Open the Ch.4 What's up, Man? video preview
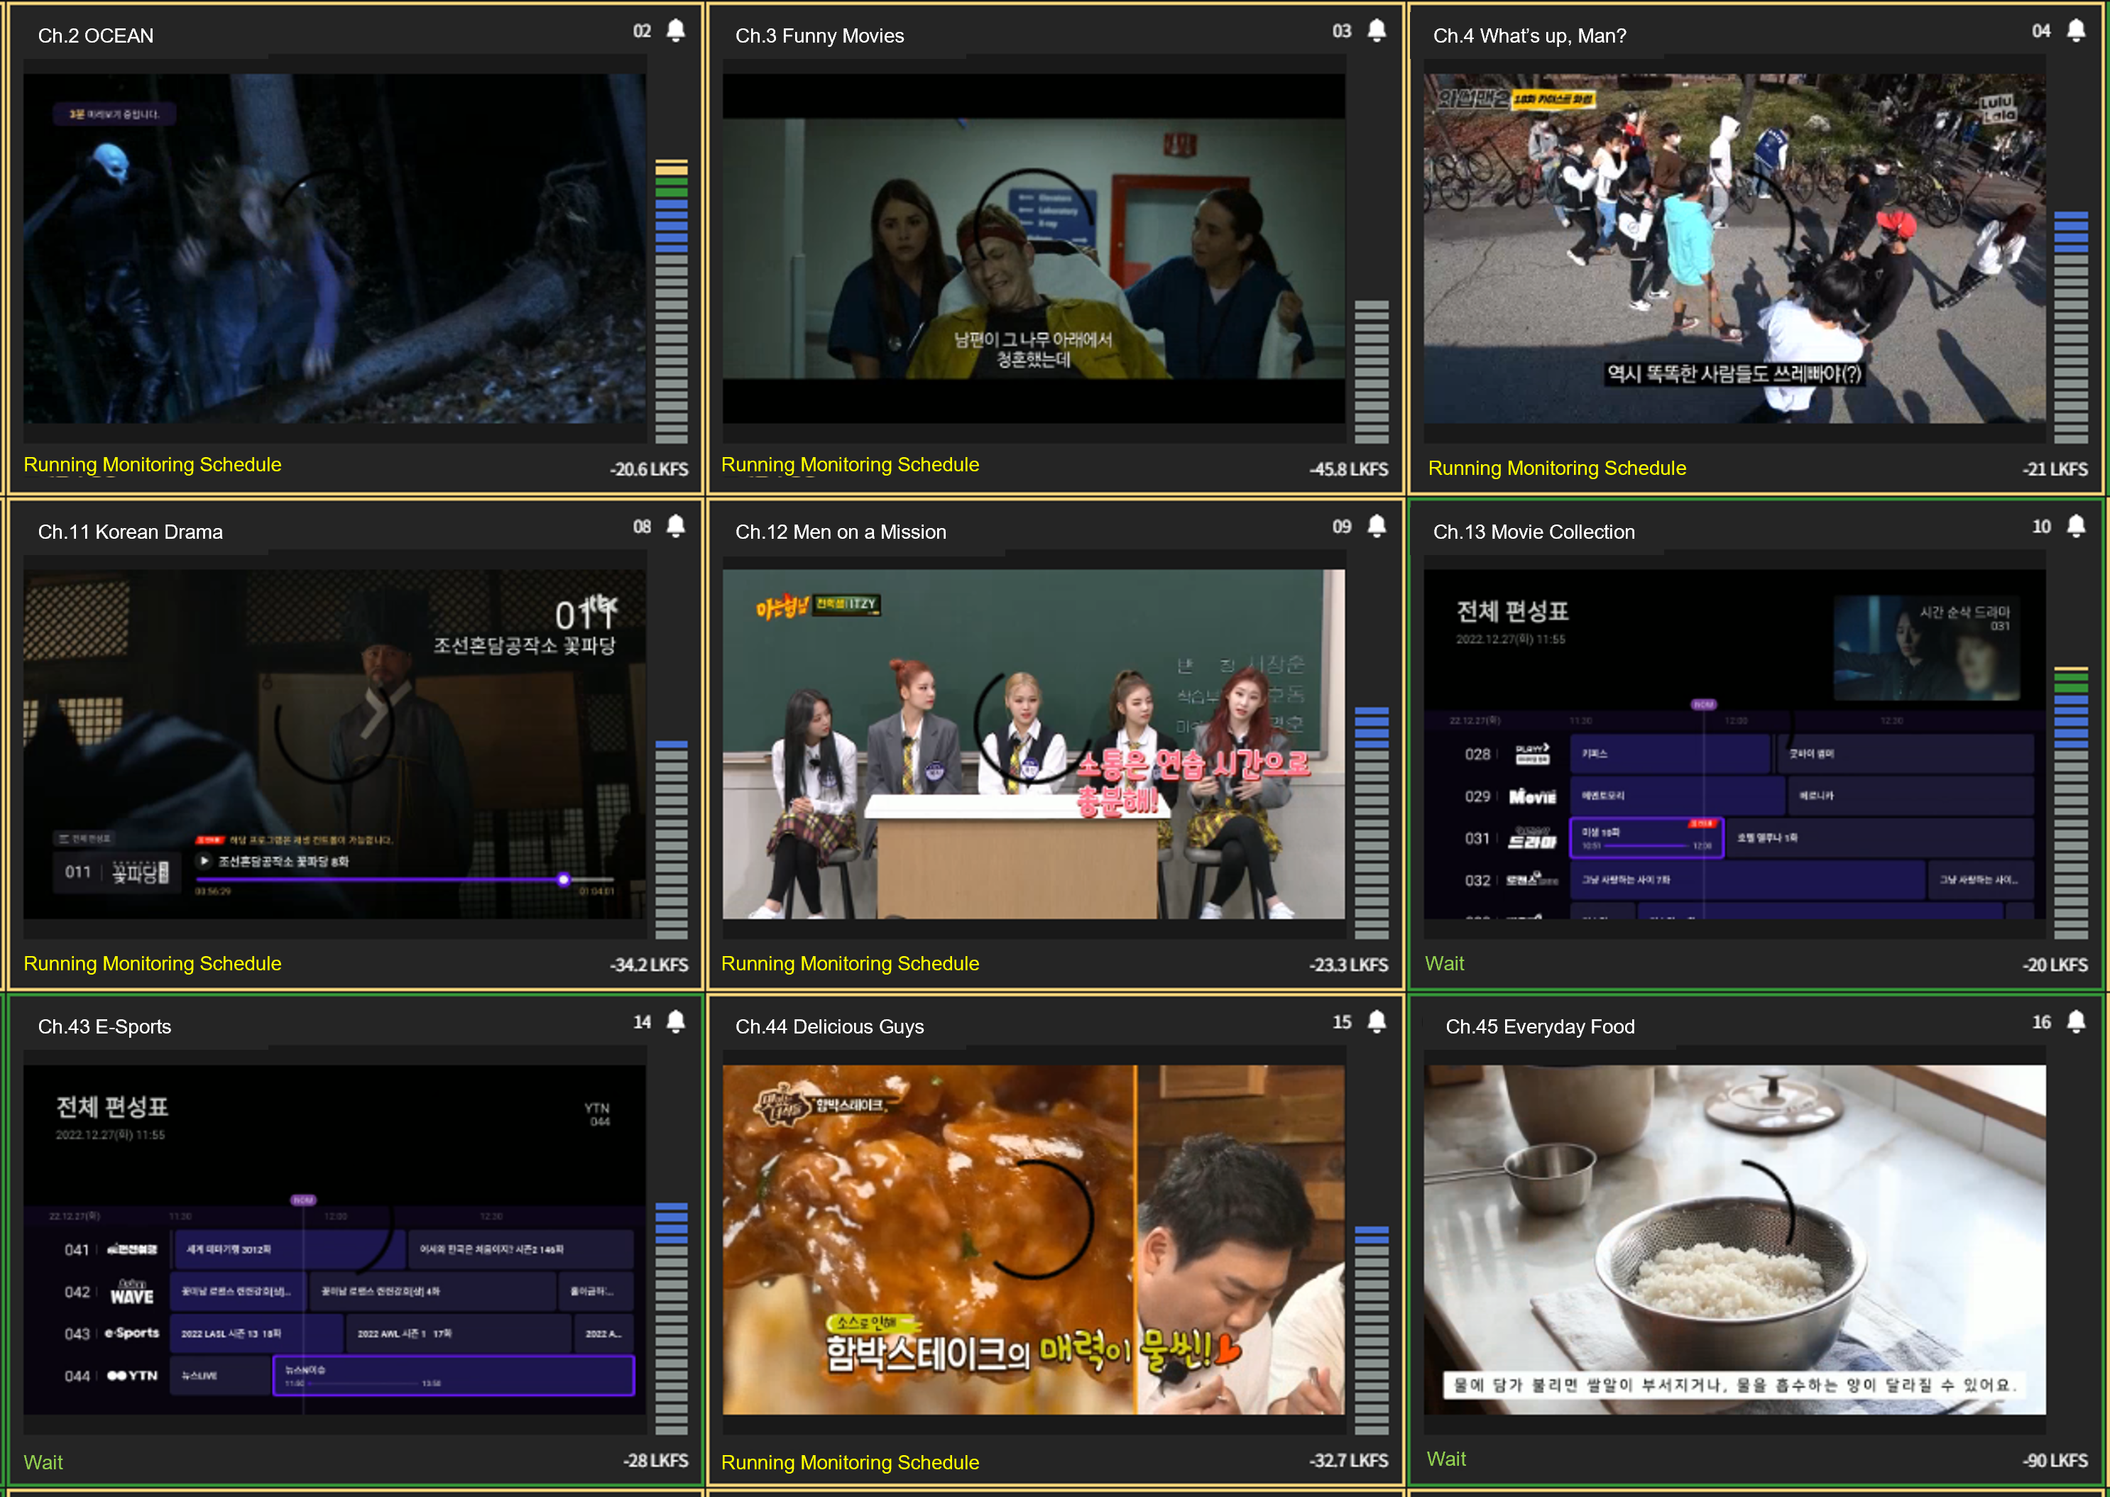Screen dimensions: 2110x1497 point(1734,249)
